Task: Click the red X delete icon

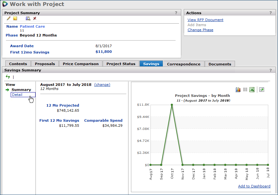Action: click(x=35, y=19)
